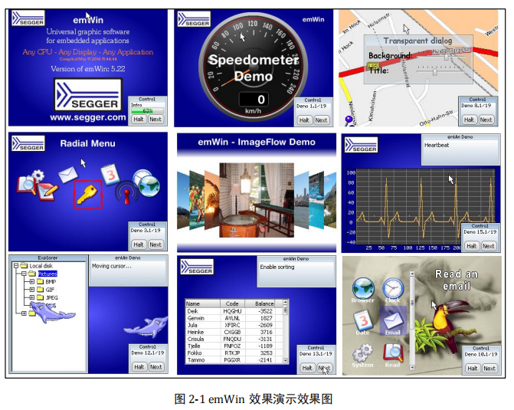Image resolution: width=514 pixels, height=410 pixels.
Task: Halt the Intro demo
Action: click(x=139, y=119)
